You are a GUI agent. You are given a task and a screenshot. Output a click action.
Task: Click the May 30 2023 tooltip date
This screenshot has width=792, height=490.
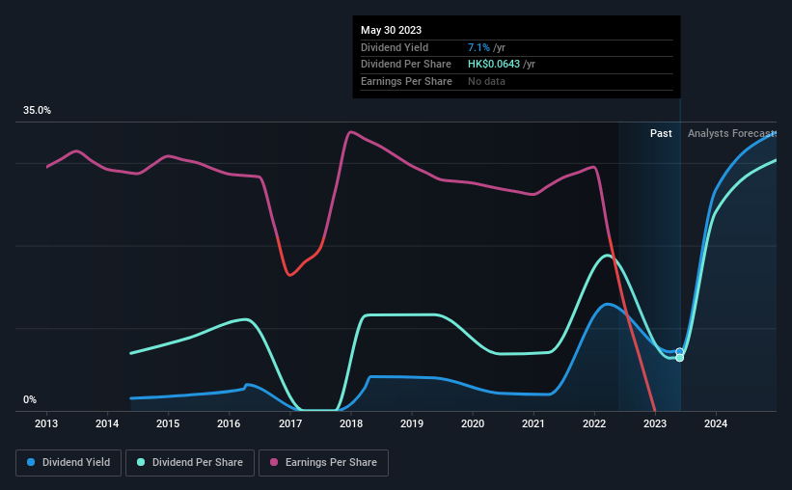click(x=391, y=30)
